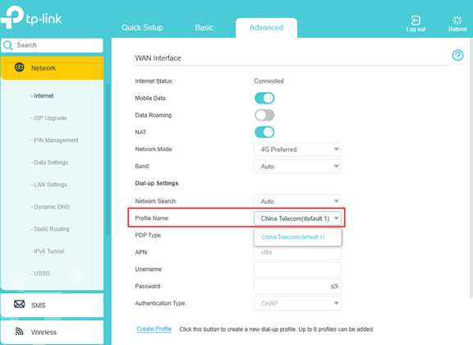This screenshot has height=345, width=473.
Task: Open the Authentication Type dropdown
Action: 298,303
